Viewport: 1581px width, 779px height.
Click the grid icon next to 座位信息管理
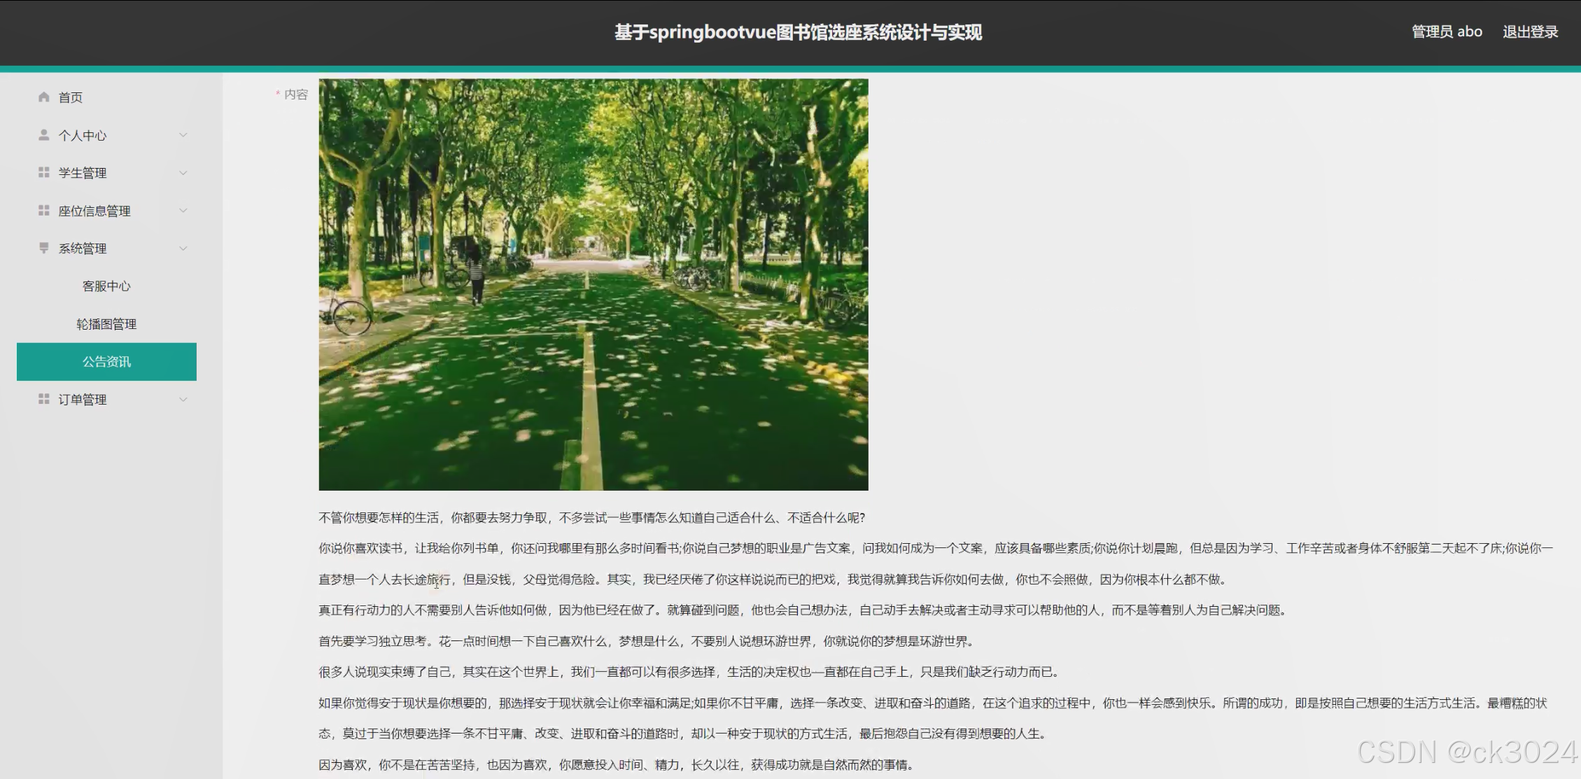pyautogui.click(x=44, y=210)
